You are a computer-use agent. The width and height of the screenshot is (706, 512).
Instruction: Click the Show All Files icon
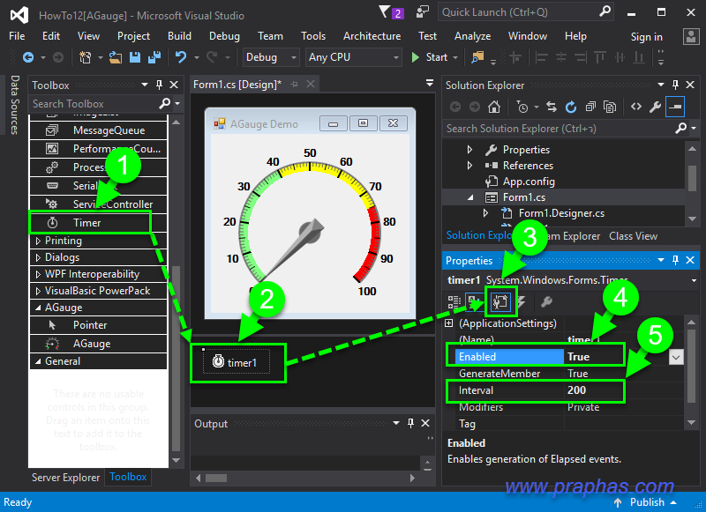(610, 107)
